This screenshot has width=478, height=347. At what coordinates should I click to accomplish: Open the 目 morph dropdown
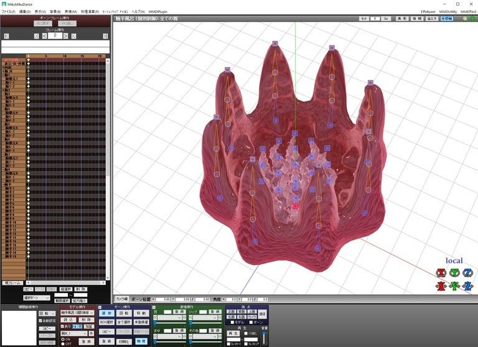click(170, 318)
